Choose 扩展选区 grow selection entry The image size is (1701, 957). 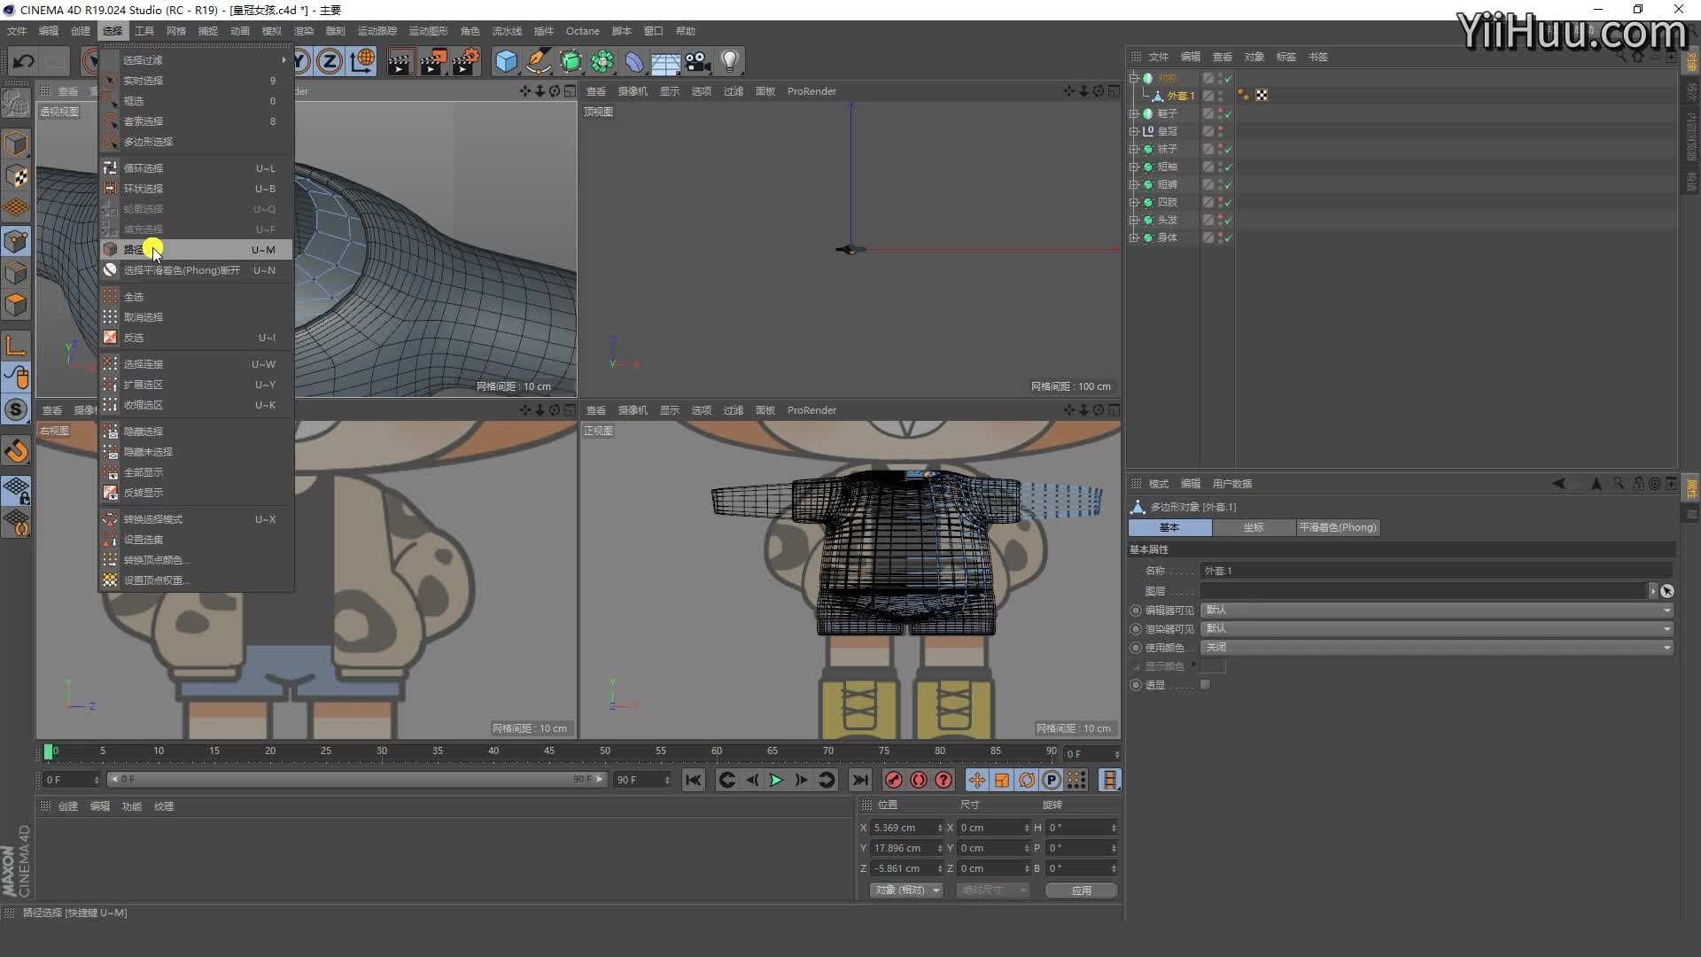point(196,385)
